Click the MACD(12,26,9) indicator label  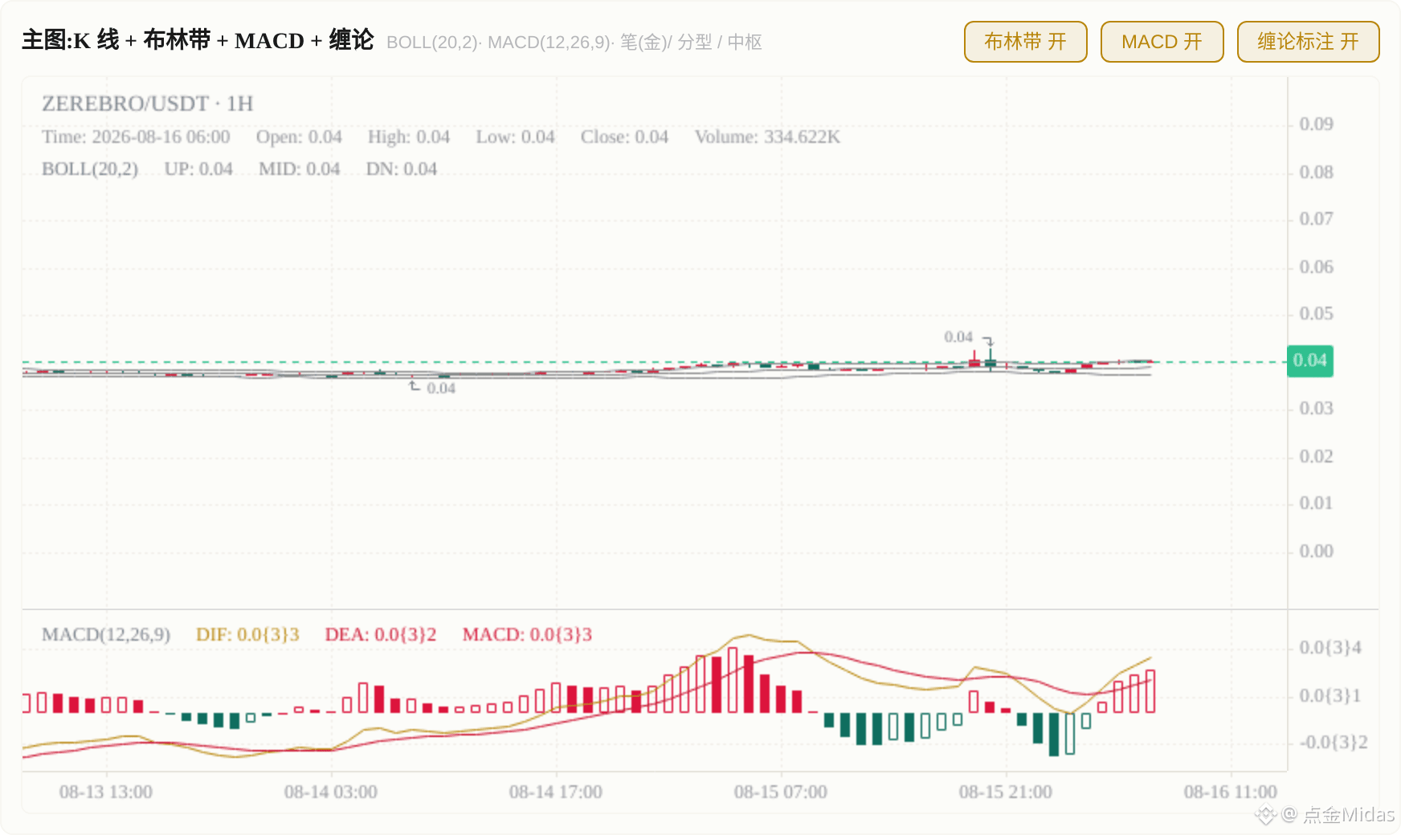pyautogui.click(x=106, y=635)
